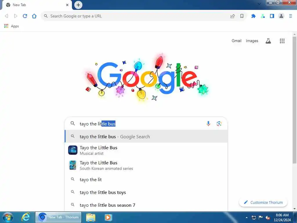Click the muted volume speaker icon
Screen dimensions: 297x223
[268, 217]
